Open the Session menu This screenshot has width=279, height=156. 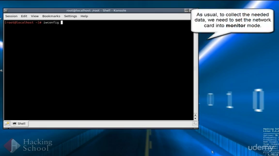click(11, 16)
